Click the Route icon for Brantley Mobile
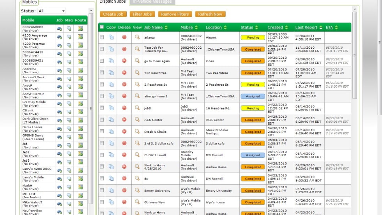 (80, 104)
